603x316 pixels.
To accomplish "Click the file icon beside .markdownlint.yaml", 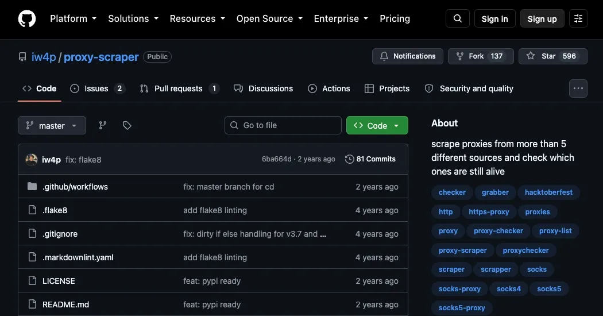I will pyautogui.click(x=32, y=257).
